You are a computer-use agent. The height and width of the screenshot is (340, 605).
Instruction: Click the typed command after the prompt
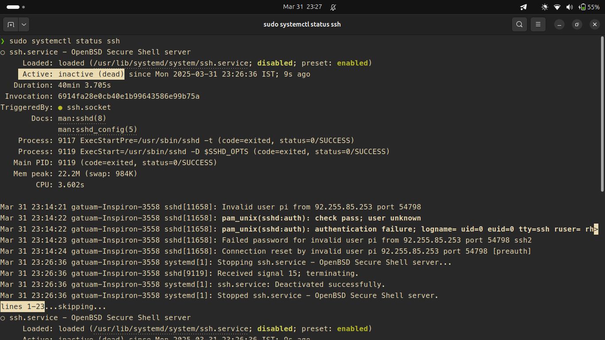coord(65,41)
